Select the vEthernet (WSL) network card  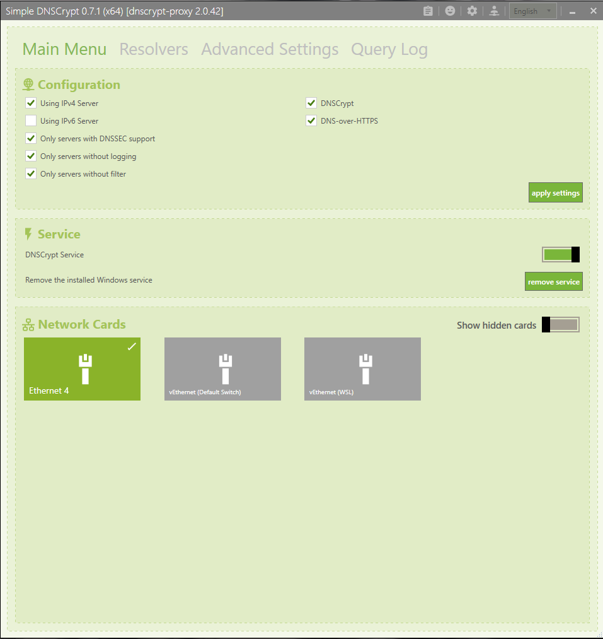click(x=362, y=369)
